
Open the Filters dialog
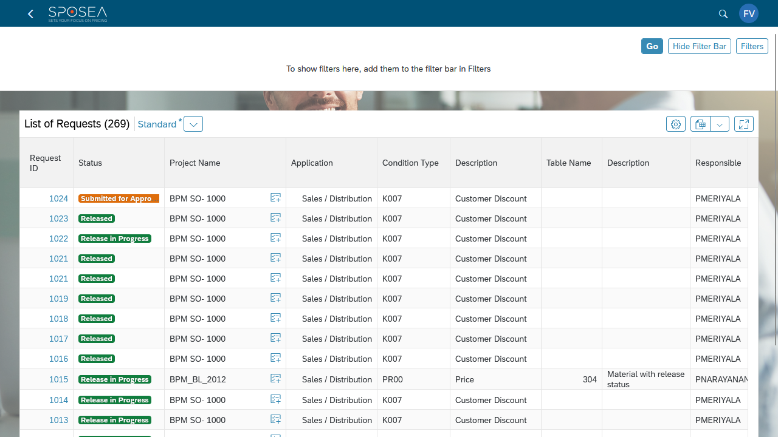point(752,46)
